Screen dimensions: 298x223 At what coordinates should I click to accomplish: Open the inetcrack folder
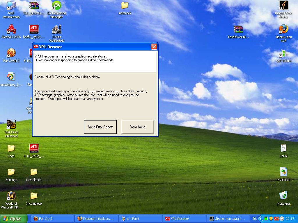pos(125,8)
